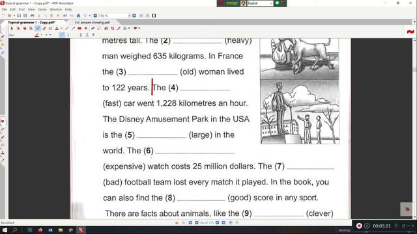Undo the last action

pyautogui.click(x=65, y=16)
